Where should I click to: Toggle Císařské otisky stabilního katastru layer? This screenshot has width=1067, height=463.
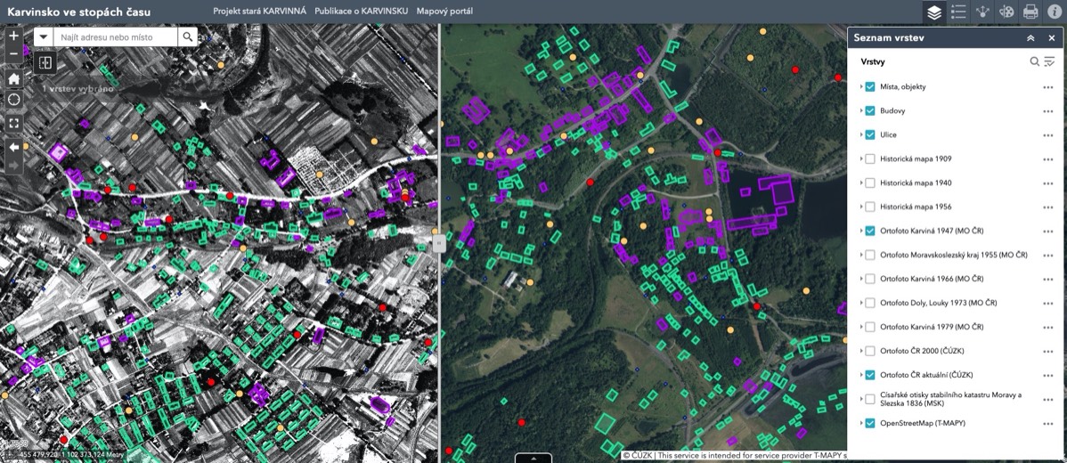click(869, 399)
